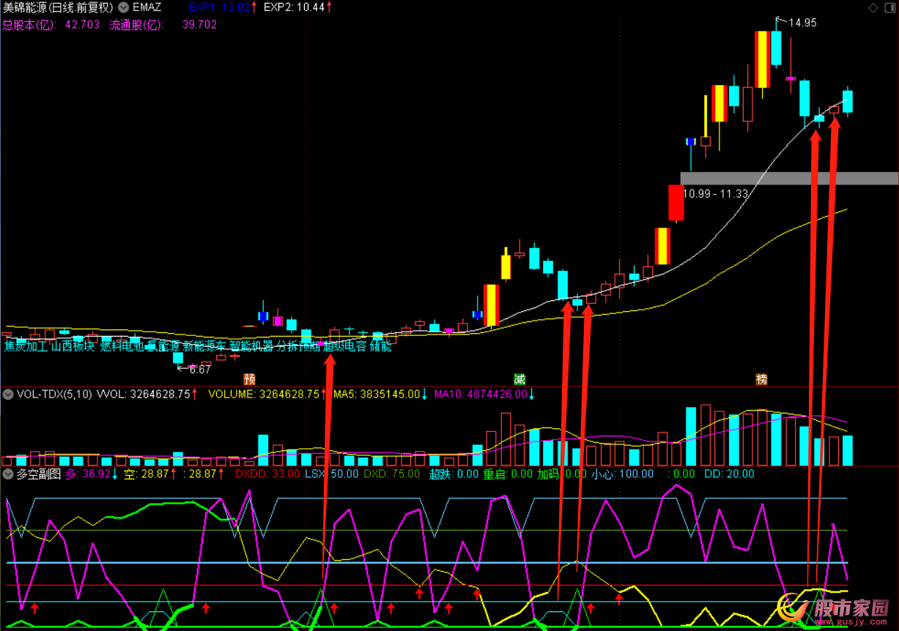Select the 焦炭加工 sector tag
Viewport: 899px width, 631px height.
[x=25, y=346]
